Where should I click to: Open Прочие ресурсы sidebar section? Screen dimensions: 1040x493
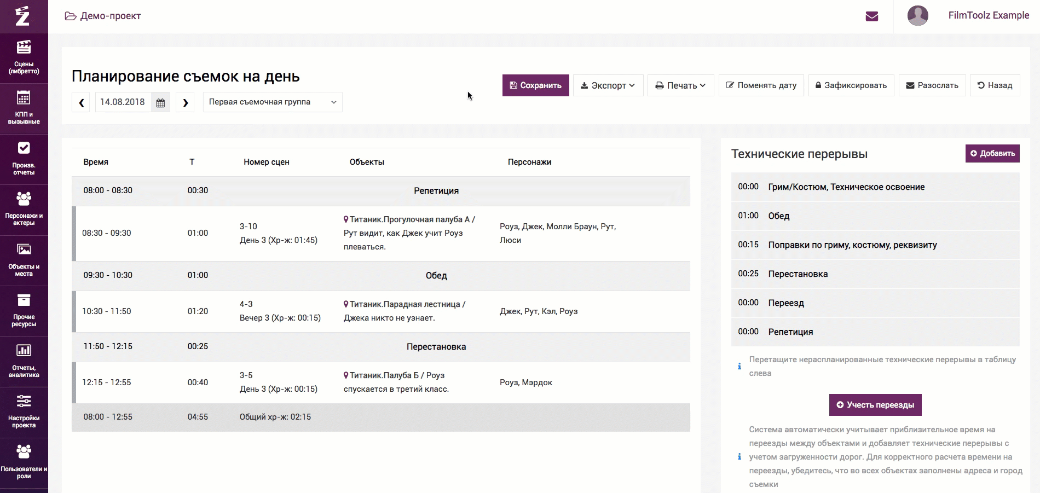(x=24, y=311)
